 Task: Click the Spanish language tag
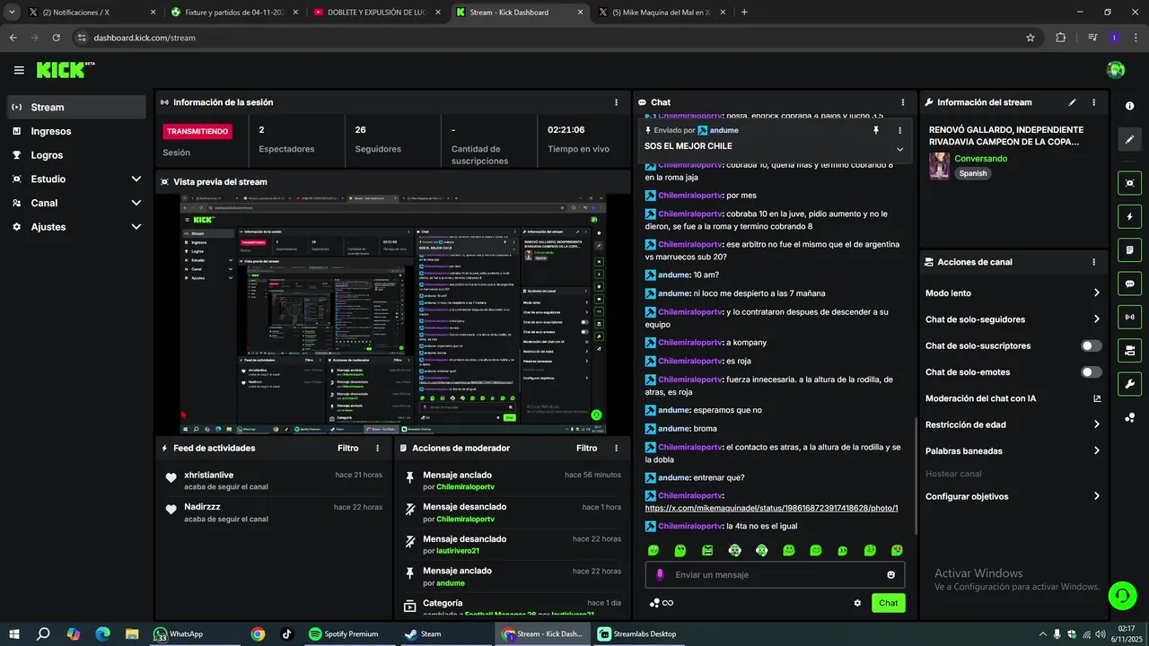(x=972, y=173)
